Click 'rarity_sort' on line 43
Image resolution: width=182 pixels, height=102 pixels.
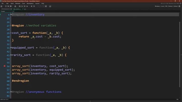[x=21, y=55]
